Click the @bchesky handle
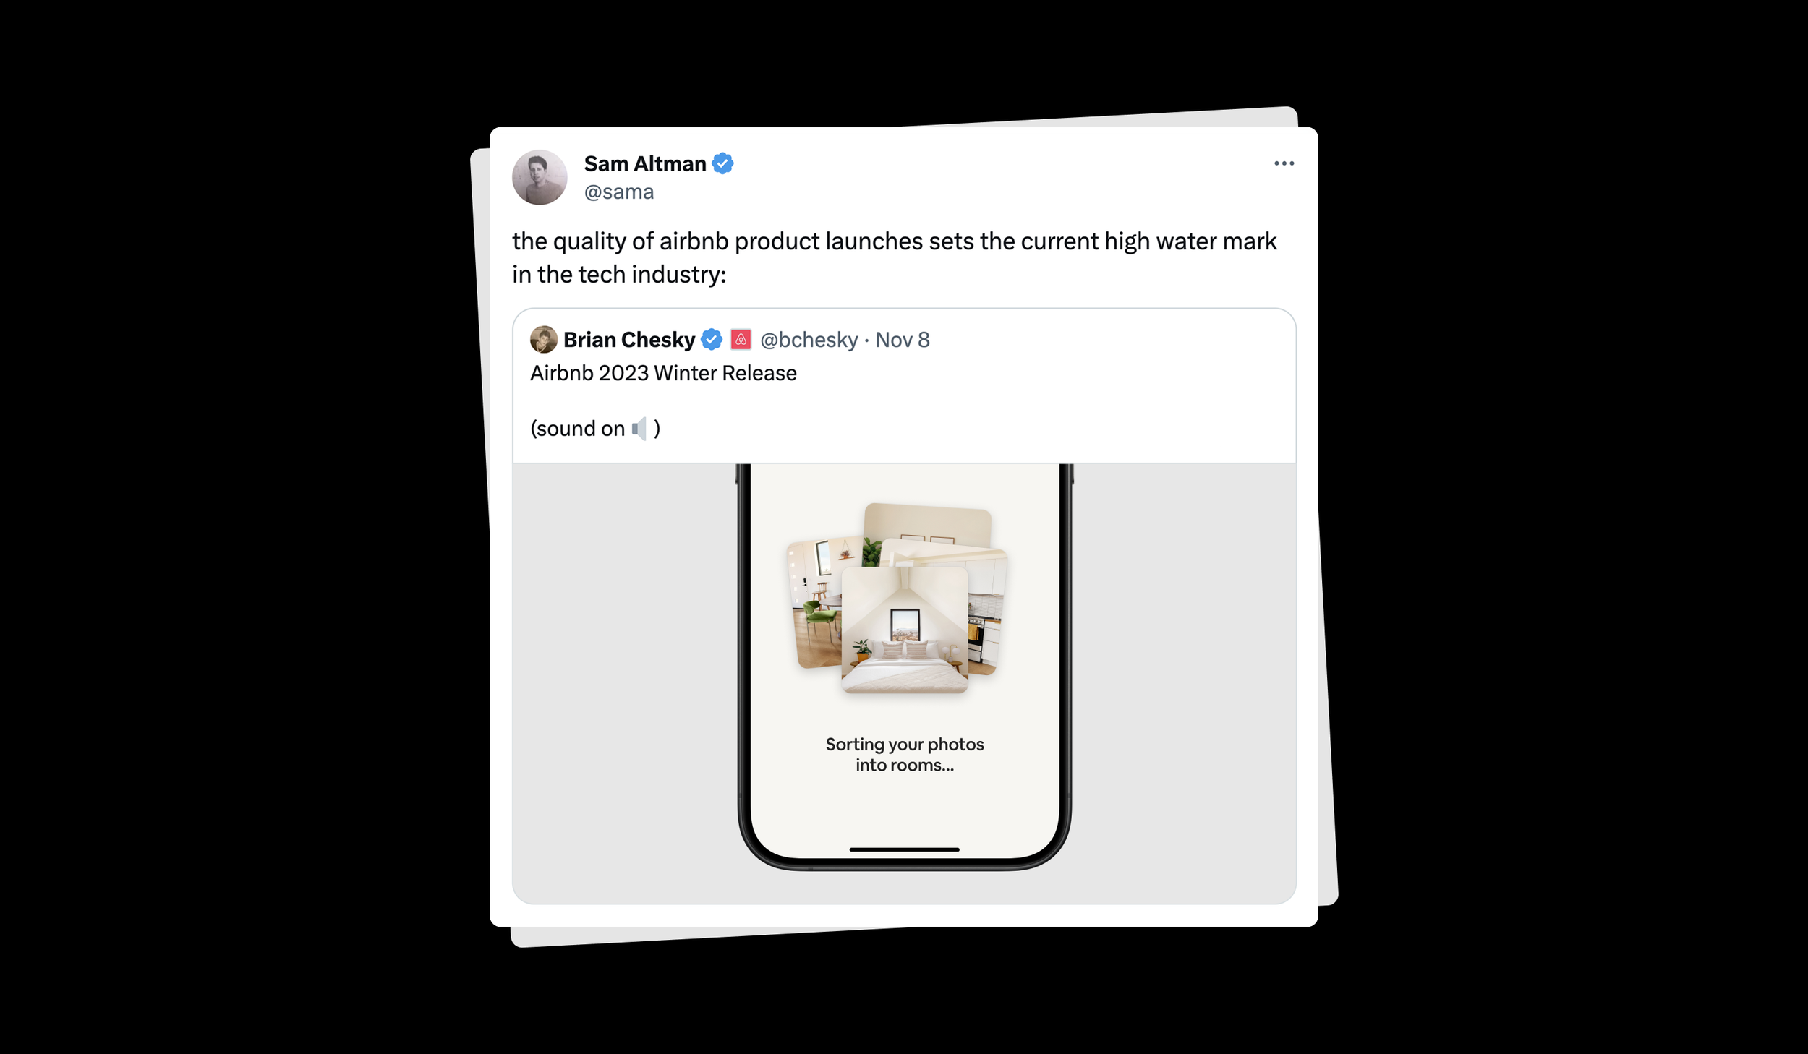 click(x=809, y=339)
